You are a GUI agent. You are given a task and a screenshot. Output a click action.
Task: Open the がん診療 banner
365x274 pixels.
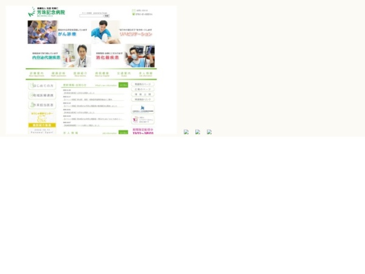click(60, 32)
